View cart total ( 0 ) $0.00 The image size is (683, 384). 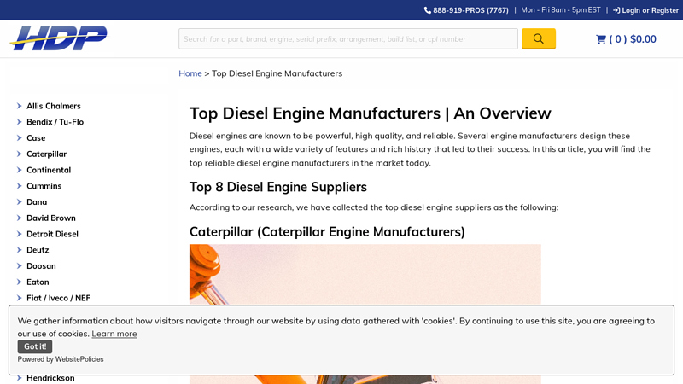(x=633, y=39)
